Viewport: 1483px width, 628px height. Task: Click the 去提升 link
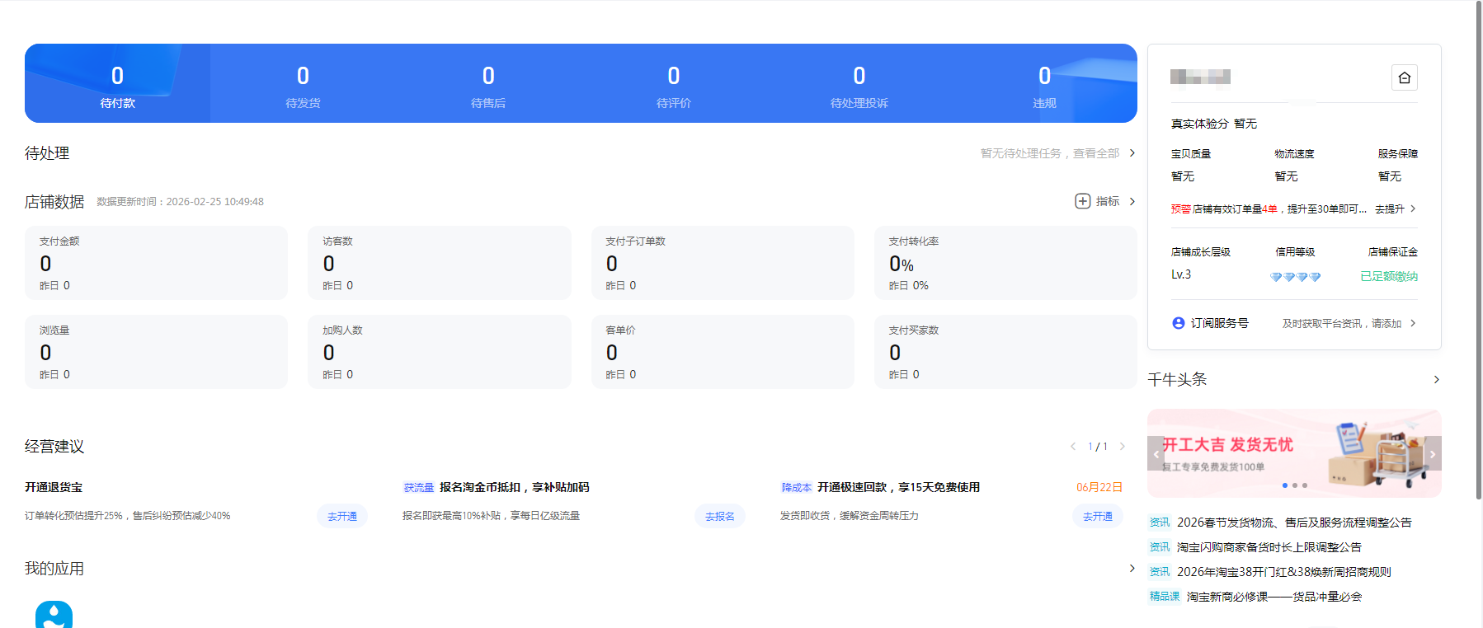[x=1389, y=209]
